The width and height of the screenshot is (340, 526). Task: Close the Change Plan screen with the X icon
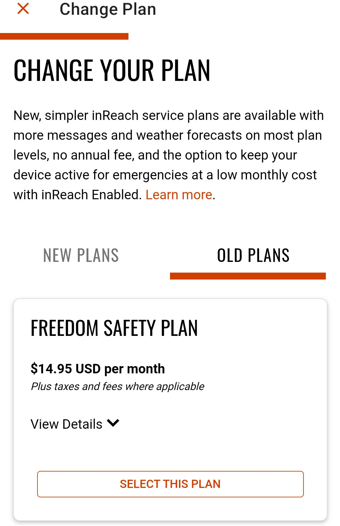[x=23, y=8]
